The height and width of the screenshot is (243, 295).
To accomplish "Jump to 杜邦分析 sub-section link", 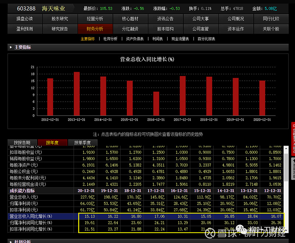I will [110, 39].
